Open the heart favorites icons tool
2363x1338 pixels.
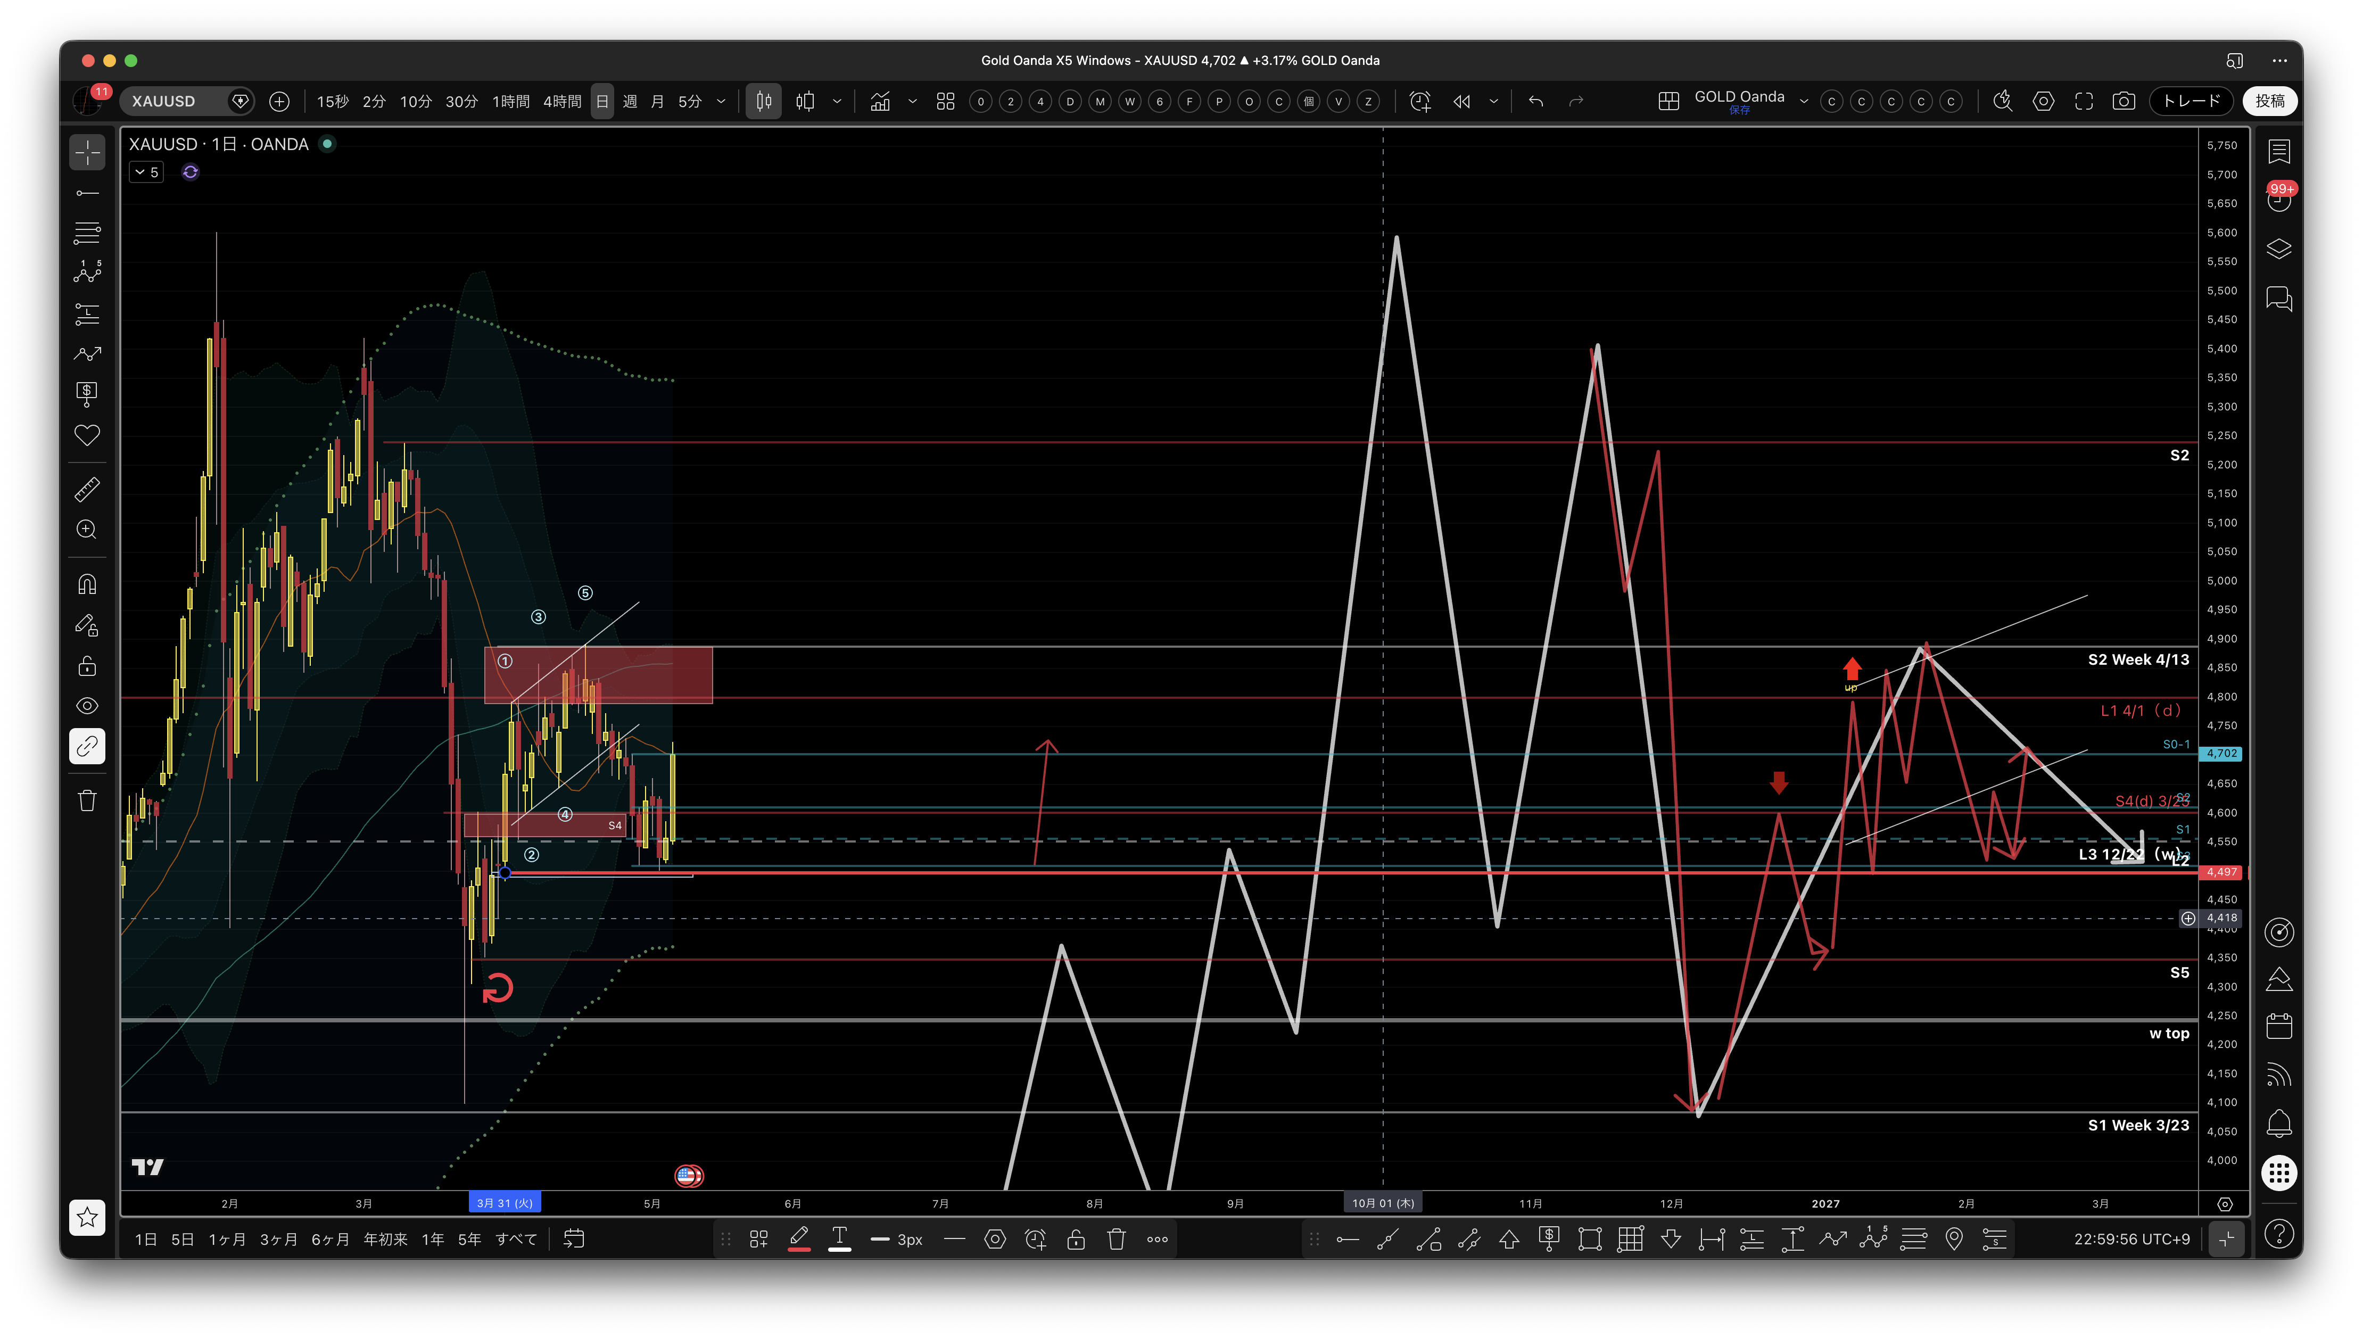[87, 435]
